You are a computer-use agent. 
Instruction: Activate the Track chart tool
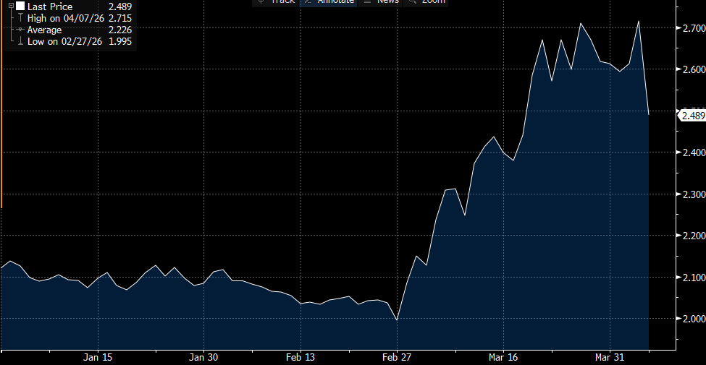276,2
